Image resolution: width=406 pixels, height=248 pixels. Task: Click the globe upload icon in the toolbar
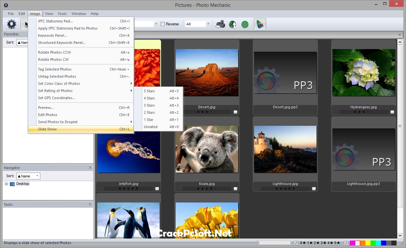233,24
